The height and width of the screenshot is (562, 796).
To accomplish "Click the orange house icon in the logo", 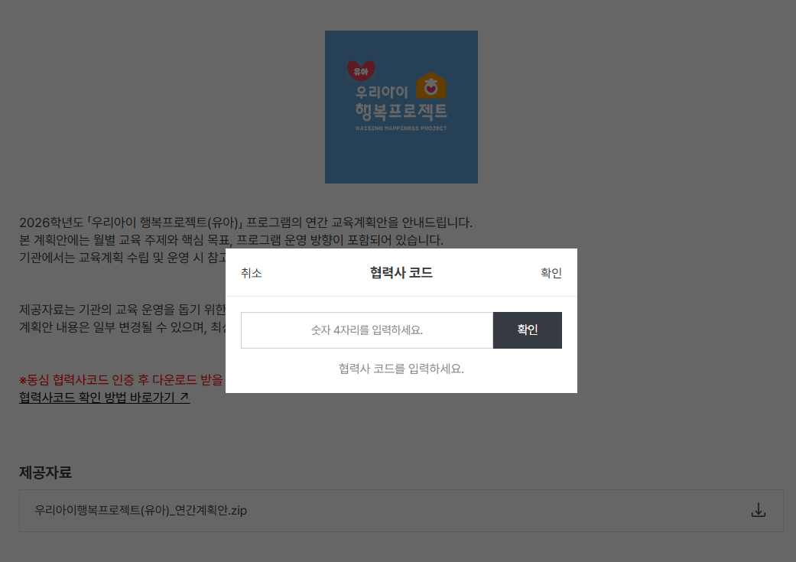I will pyautogui.click(x=430, y=86).
